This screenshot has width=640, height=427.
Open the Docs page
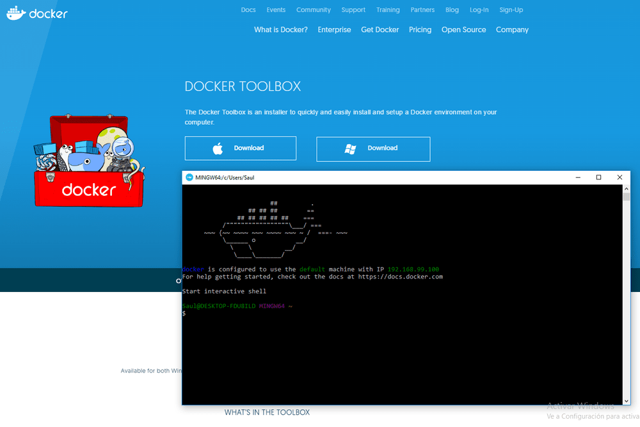click(x=248, y=10)
